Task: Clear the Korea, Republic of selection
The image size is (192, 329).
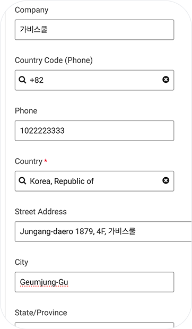Action: [x=166, y=180]
